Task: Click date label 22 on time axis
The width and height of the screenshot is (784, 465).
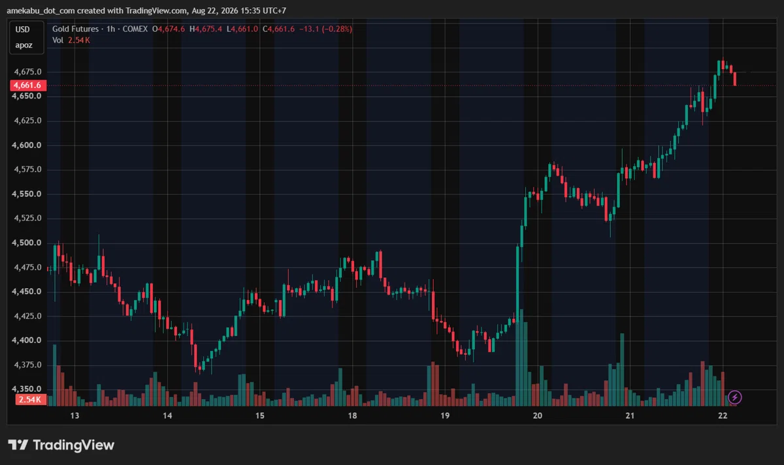Action: 723,415
